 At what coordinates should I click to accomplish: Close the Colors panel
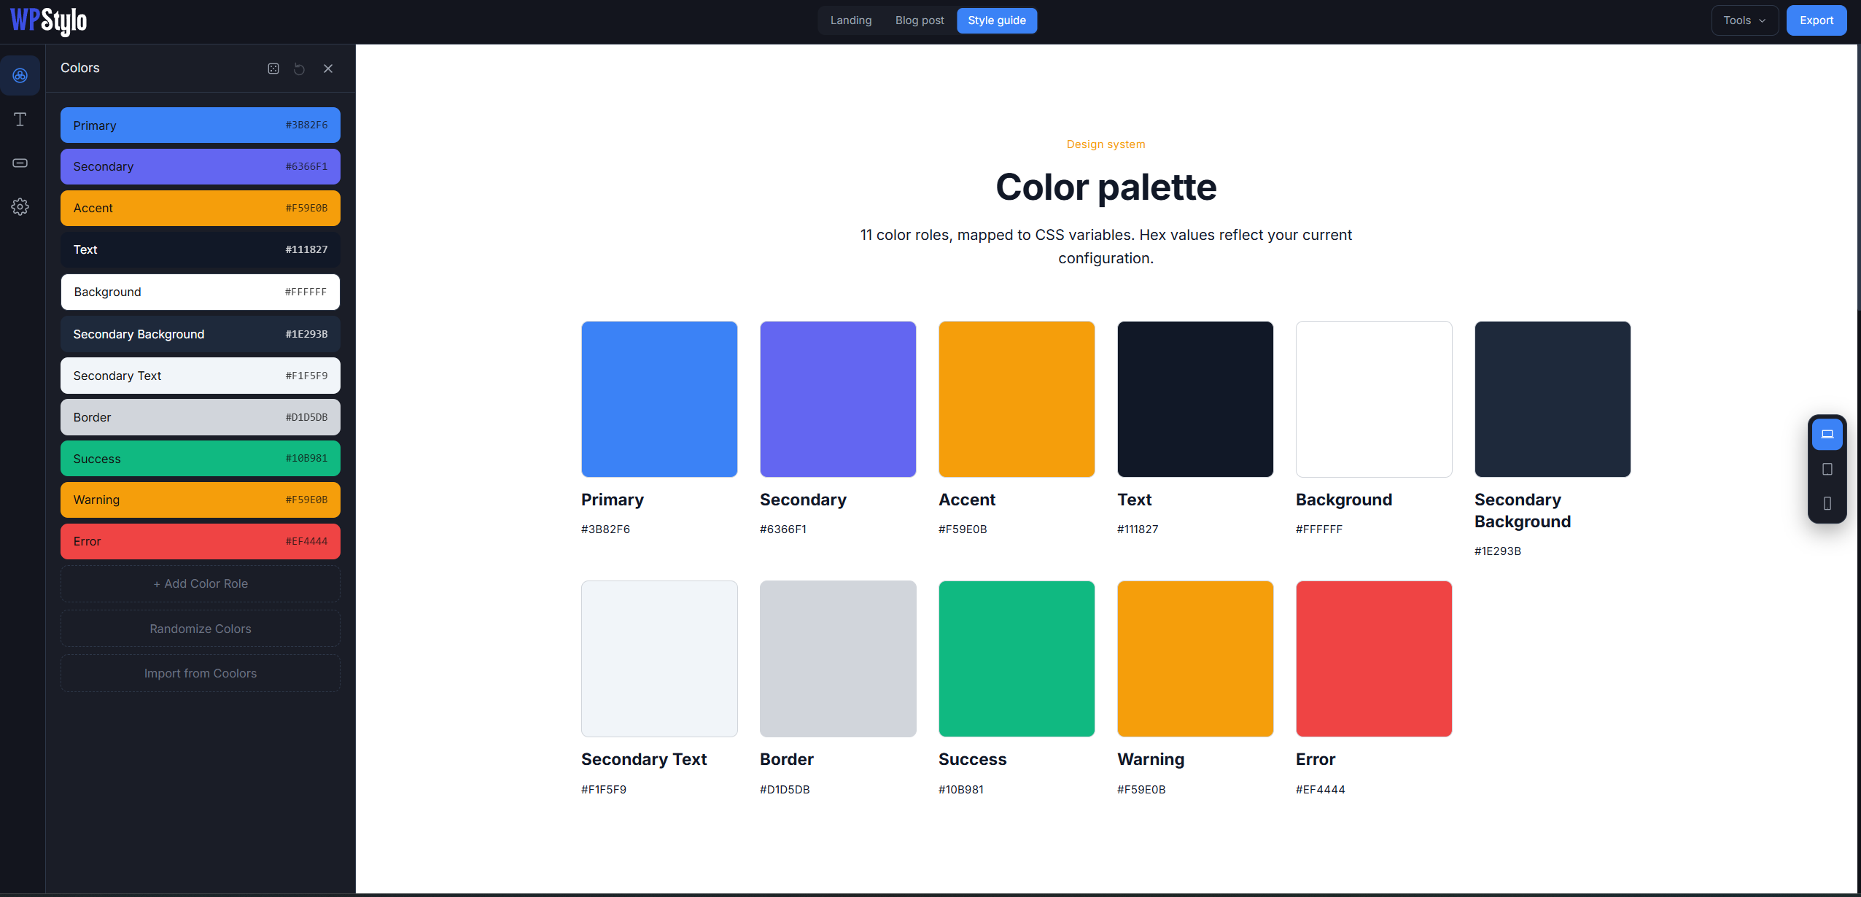pyautogui.click(x=328, y=69)
